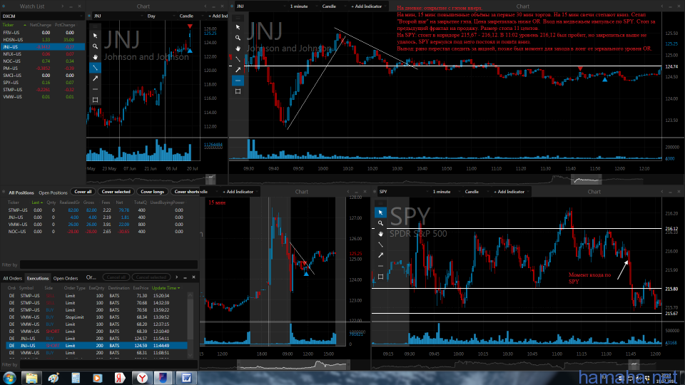Select rectangle tool in JNJ day chart

[95, 100]
